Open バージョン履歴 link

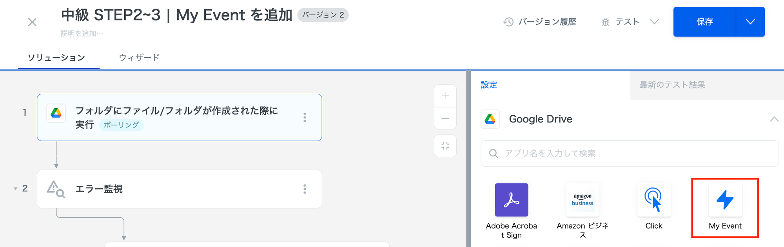540,22
